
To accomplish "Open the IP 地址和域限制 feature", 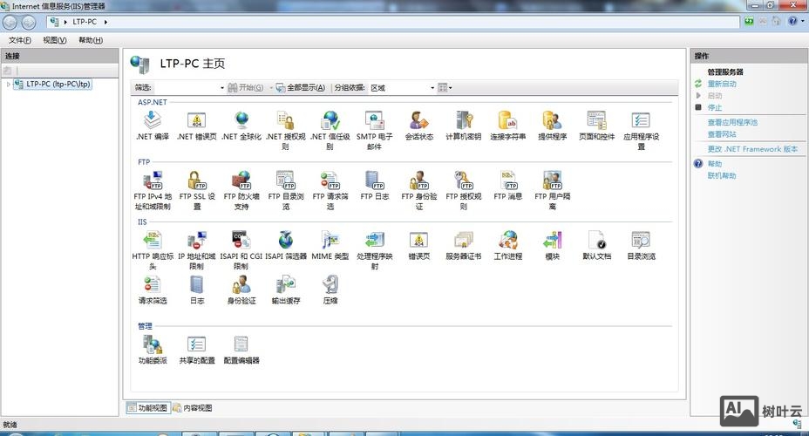I will [x=196, y=250].
